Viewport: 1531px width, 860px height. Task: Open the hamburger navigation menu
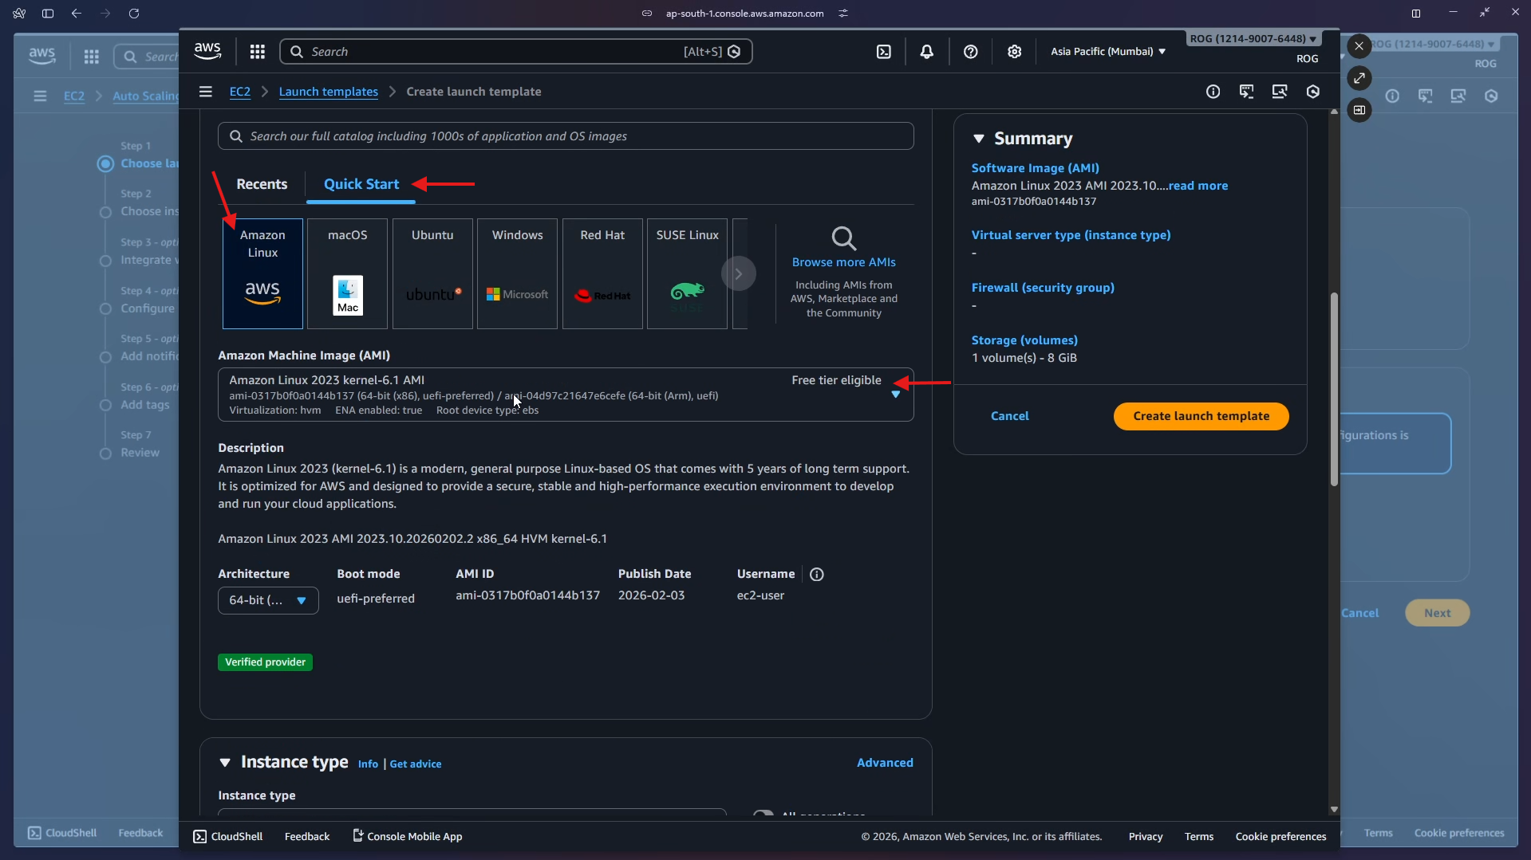tap(205, 92)
